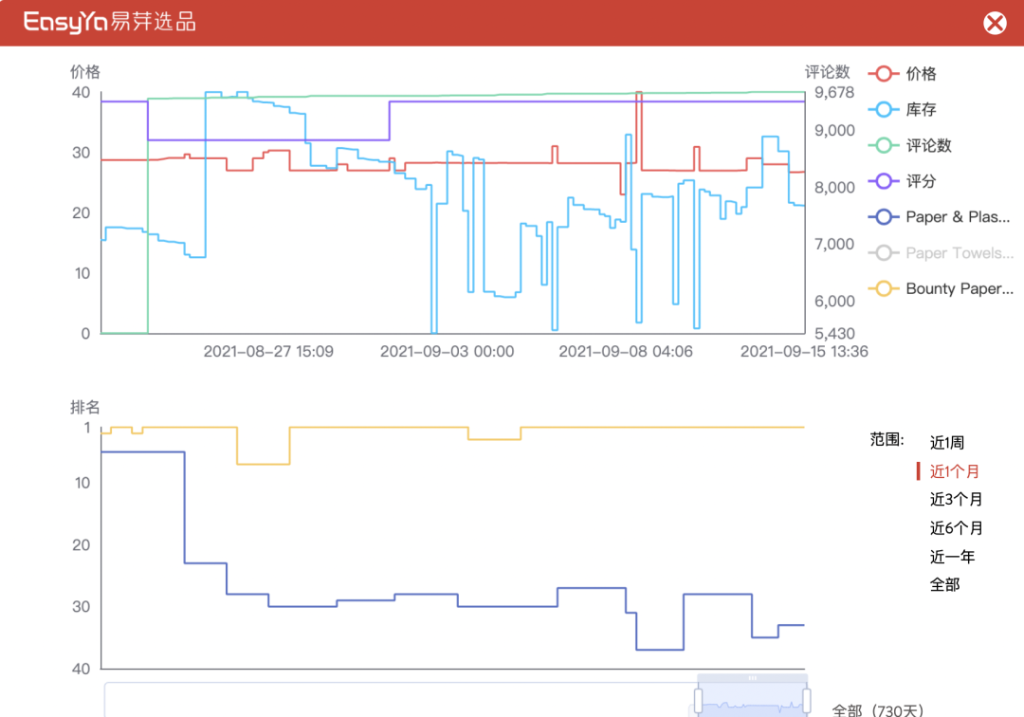
Task: Click the left handle of timeline zoom slider
Action: pyautogui.click(x=699, y=702)
